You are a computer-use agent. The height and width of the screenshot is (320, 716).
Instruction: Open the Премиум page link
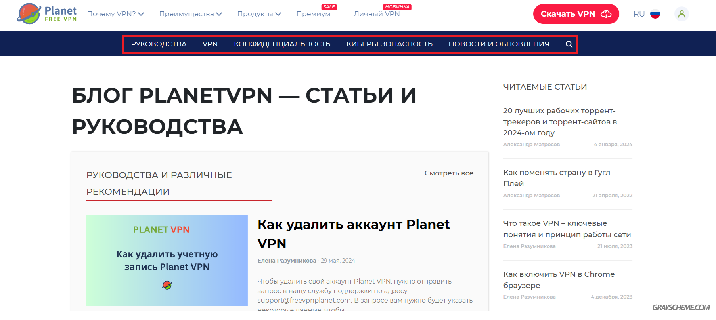(x=313, y=14)
